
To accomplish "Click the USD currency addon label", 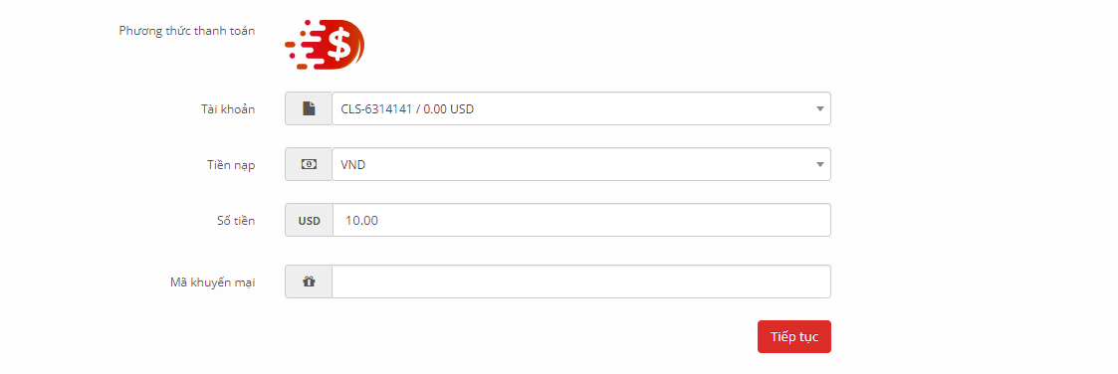I will (309, 221).
